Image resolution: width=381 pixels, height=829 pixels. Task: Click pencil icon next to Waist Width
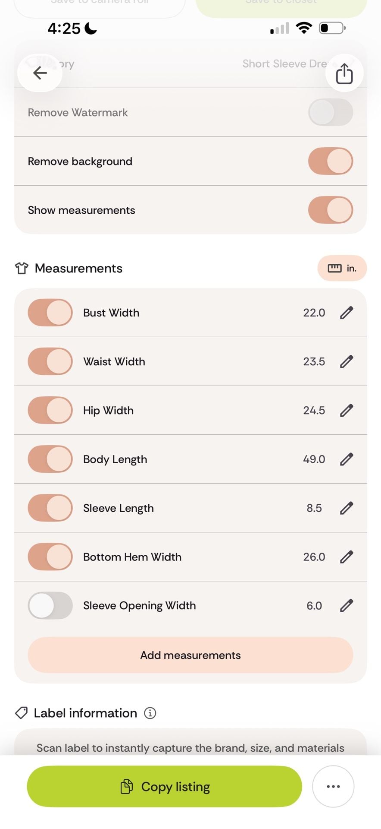[347, 361]
